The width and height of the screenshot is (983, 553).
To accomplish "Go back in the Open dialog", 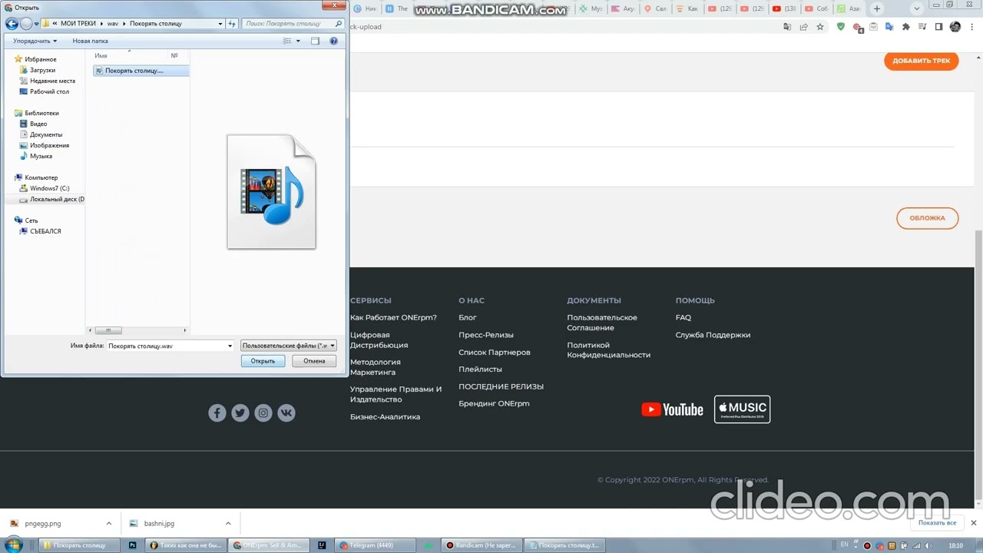I will (12, 24).
